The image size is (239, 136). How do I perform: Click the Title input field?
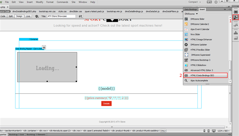pos(61,16)
